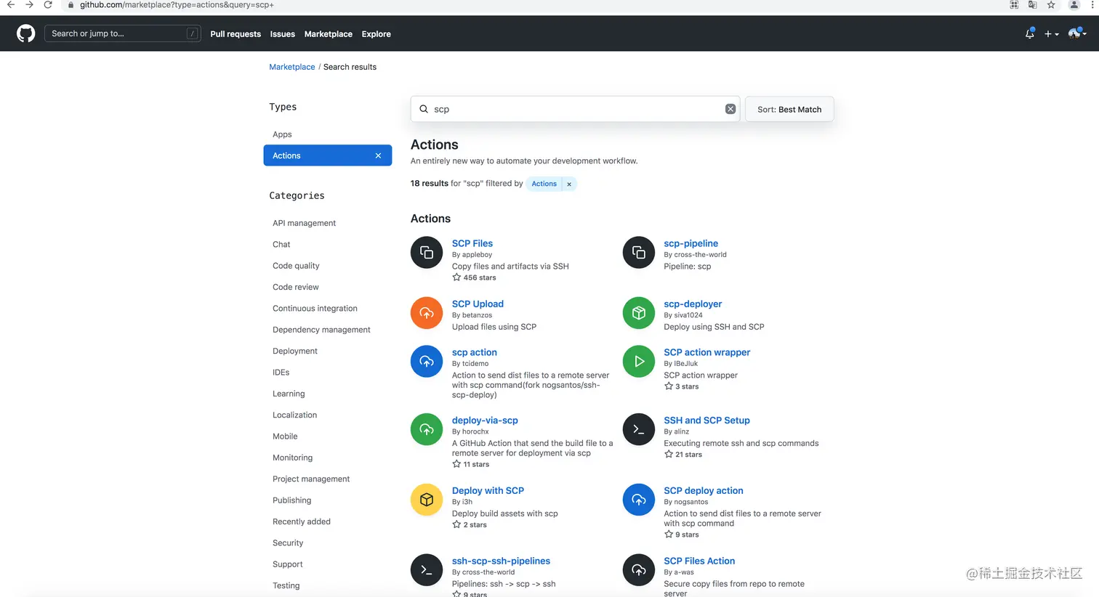Filter by Code quality category
Screen dimensions: 1099x597
click(x=296, y=266)
